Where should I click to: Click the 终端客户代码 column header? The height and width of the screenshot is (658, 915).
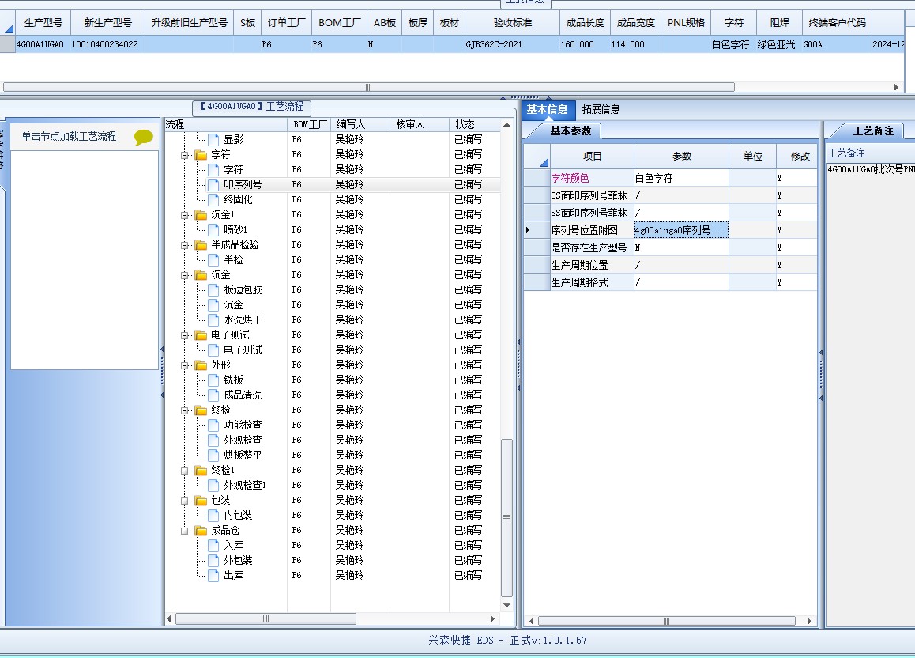[x=838, y=23]
